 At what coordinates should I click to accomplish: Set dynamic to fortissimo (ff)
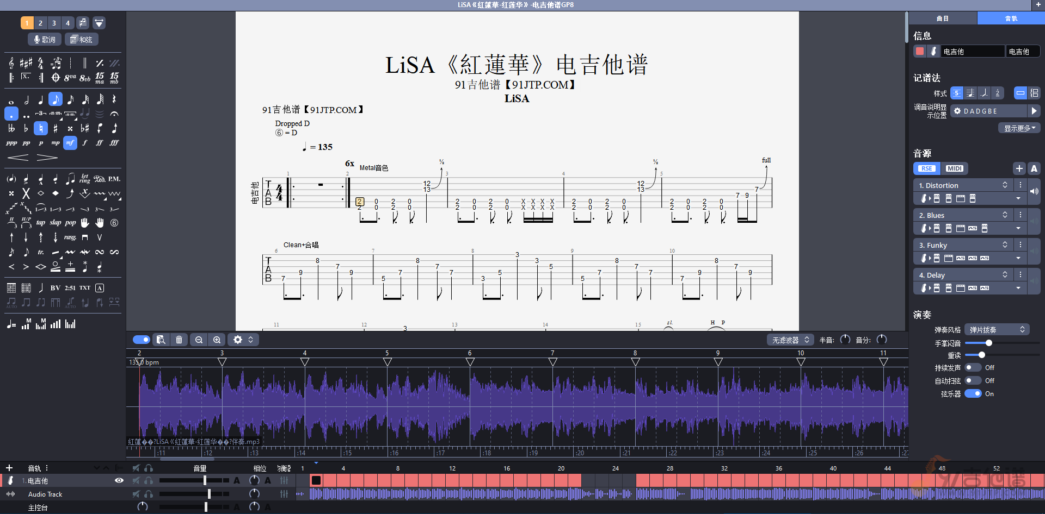pos(100,143)
